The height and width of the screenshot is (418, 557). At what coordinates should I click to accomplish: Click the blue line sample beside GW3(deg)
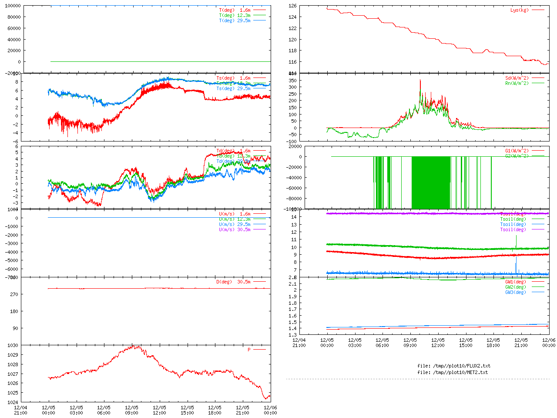point(538,293)
